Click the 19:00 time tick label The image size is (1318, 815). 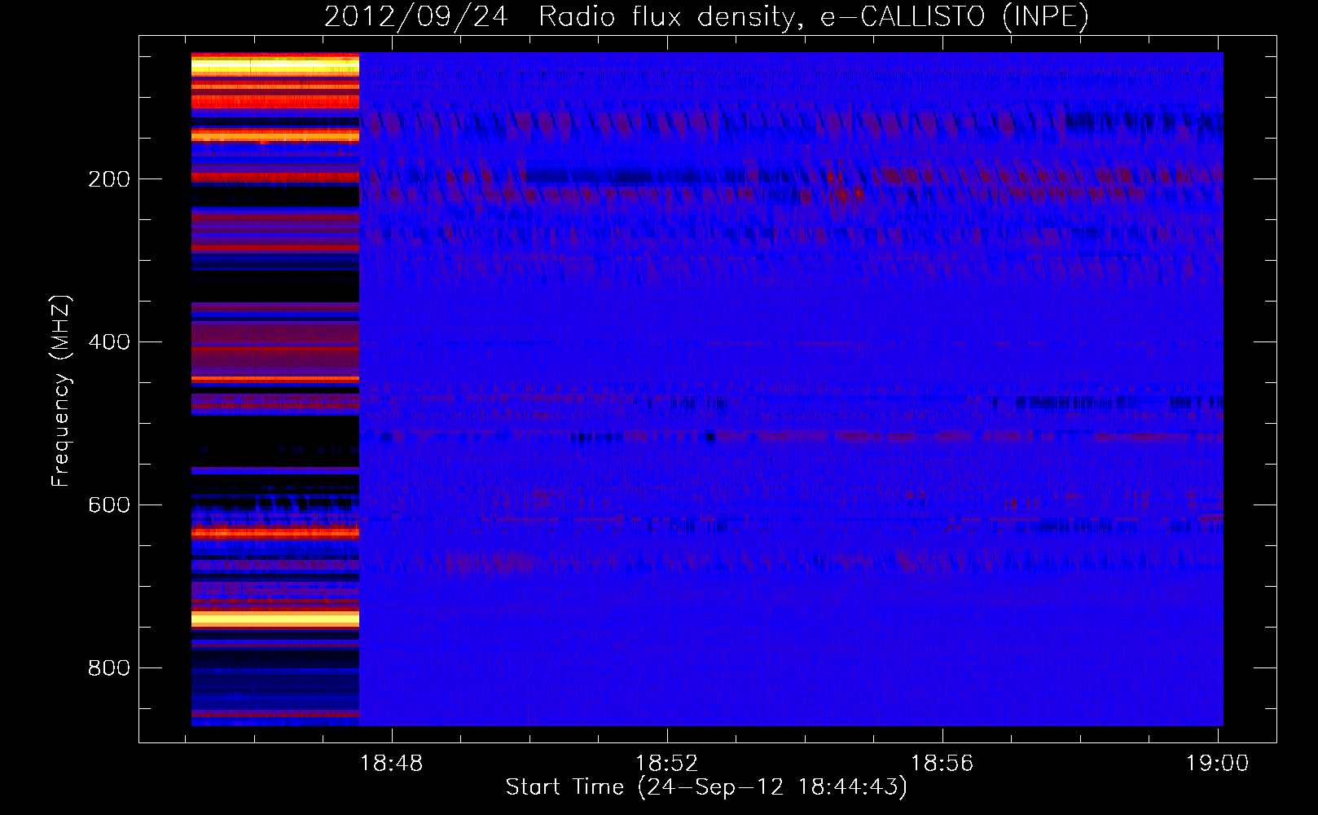1217,764
